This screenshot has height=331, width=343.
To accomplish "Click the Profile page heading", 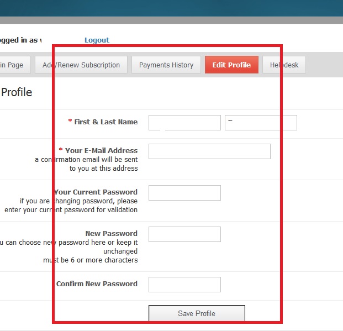I will click(x=17, y=93).
